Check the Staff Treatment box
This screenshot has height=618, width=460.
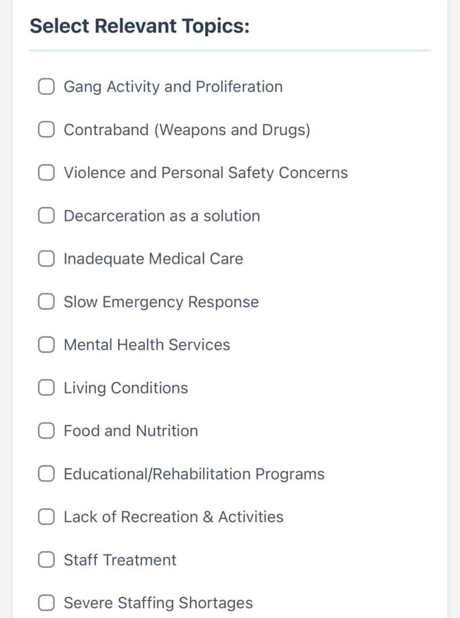click(46, 559)
